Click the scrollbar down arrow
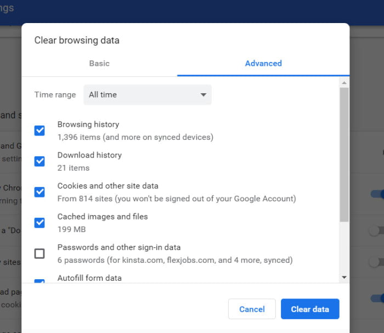The width and height of the screenshot is (384, 333). click(344, 277)
